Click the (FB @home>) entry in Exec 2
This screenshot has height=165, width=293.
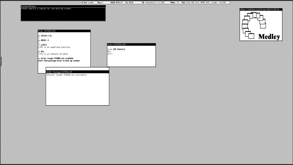pos(119,49)
